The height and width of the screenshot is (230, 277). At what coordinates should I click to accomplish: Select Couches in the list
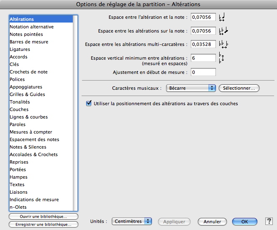[x=41, y=109]
